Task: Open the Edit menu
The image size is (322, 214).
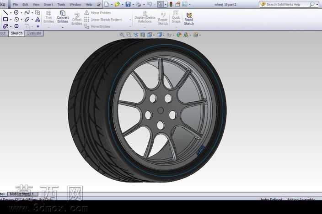Action: (x=25, y=4)
